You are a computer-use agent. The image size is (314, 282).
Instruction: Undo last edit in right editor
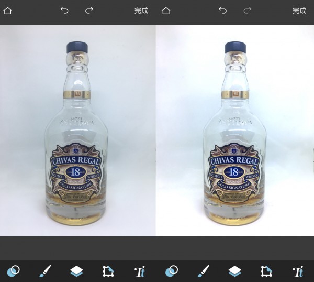pos(222,10)
